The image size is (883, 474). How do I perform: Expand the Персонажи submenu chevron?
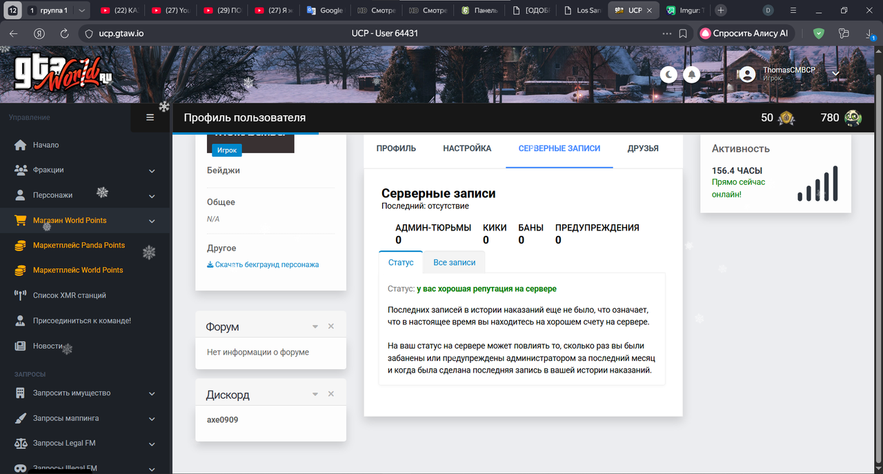coord(152,195)
